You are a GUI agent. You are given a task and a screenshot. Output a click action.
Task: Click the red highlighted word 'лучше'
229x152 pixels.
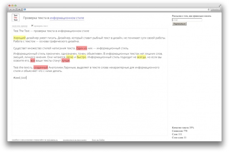pos(65,60)
